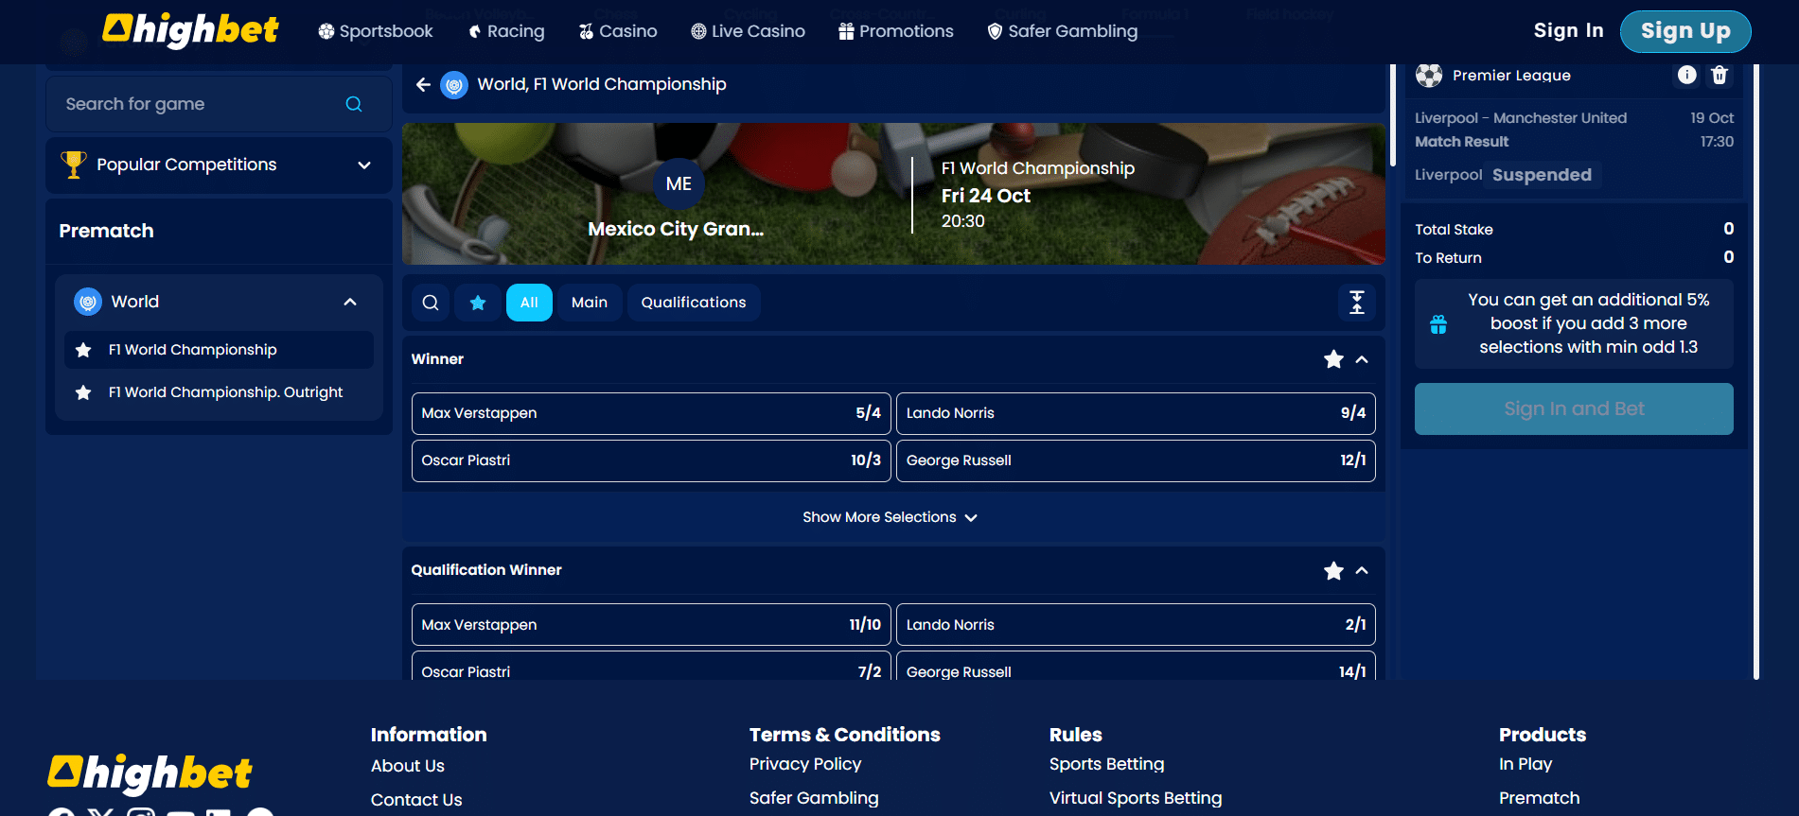1799x816 pixels.
Task: Delete the Premier League bet with trash icon
Action: coord(1720,76)
